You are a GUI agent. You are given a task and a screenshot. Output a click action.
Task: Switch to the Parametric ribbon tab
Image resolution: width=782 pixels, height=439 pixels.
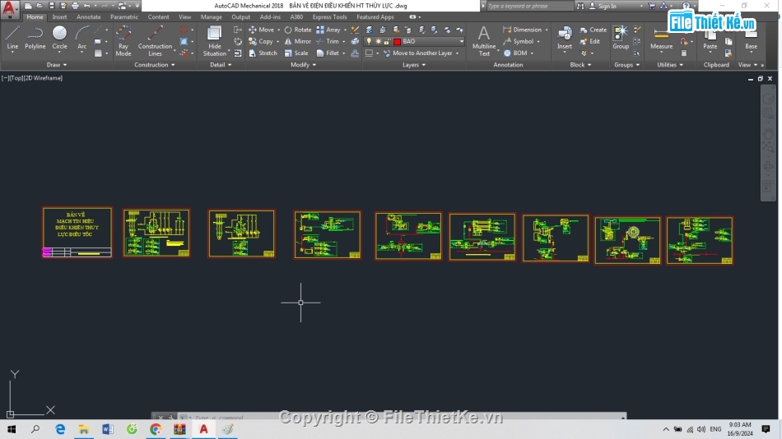click(x=123, y=17)
